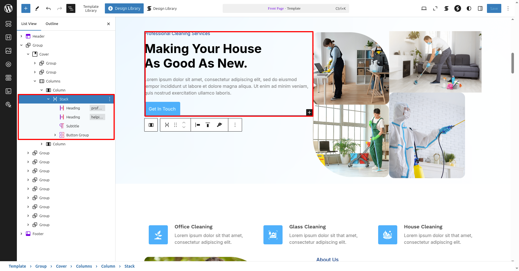Select the Heading row labeled helpi…
This screenshot has height=271, width=519.
coord(66,117)
